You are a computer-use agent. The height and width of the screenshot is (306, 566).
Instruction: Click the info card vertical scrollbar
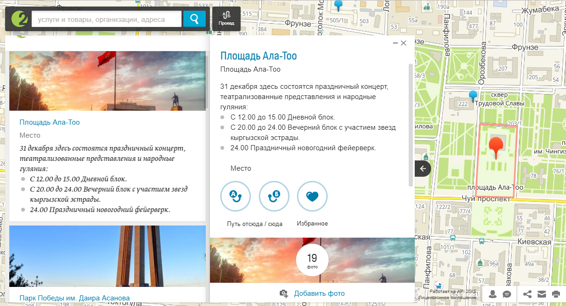tap(411, 125)
